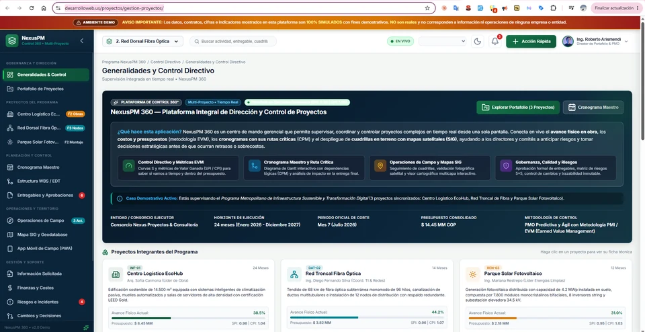This screenshot has width=645, height=332.
Task: Open Centro Logístico project in sidebar
Action: pos(46,114)
